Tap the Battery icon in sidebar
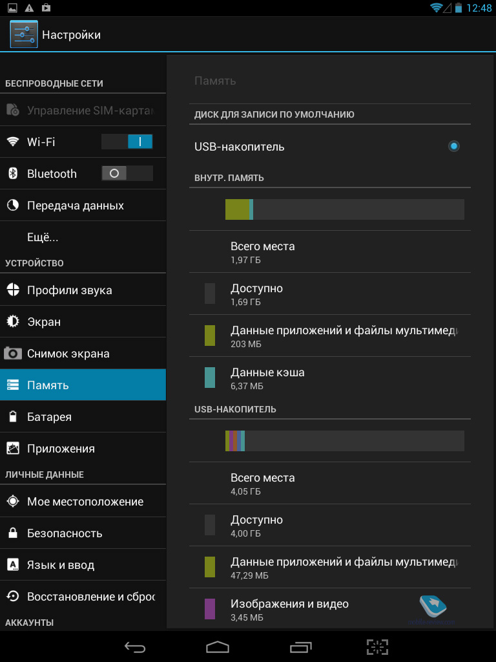496x662 pixels. coord(13,417)
